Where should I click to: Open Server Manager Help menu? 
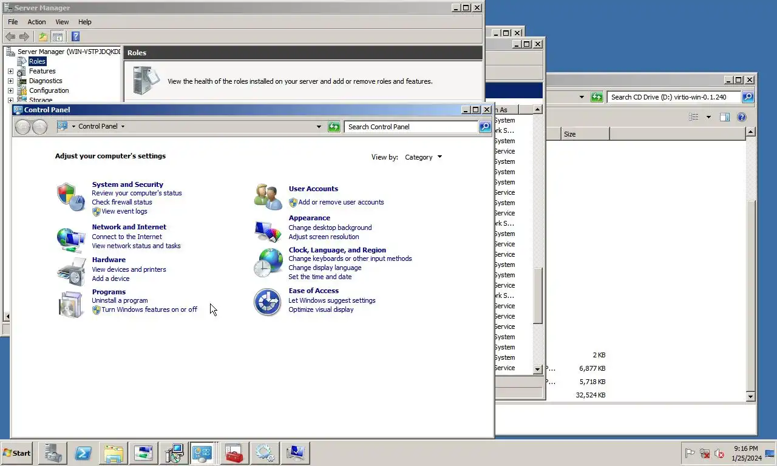84,22
